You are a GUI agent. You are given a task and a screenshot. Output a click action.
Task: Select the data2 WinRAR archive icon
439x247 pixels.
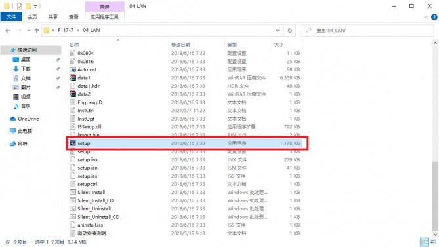click(73, 94)
